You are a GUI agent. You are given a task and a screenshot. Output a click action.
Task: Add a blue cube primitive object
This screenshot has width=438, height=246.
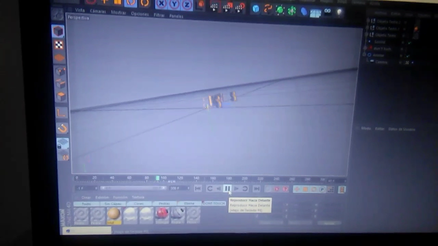(x=256, y=9)
